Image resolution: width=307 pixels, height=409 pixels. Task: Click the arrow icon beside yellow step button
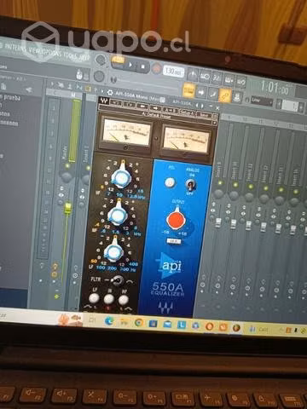[201, 92]
